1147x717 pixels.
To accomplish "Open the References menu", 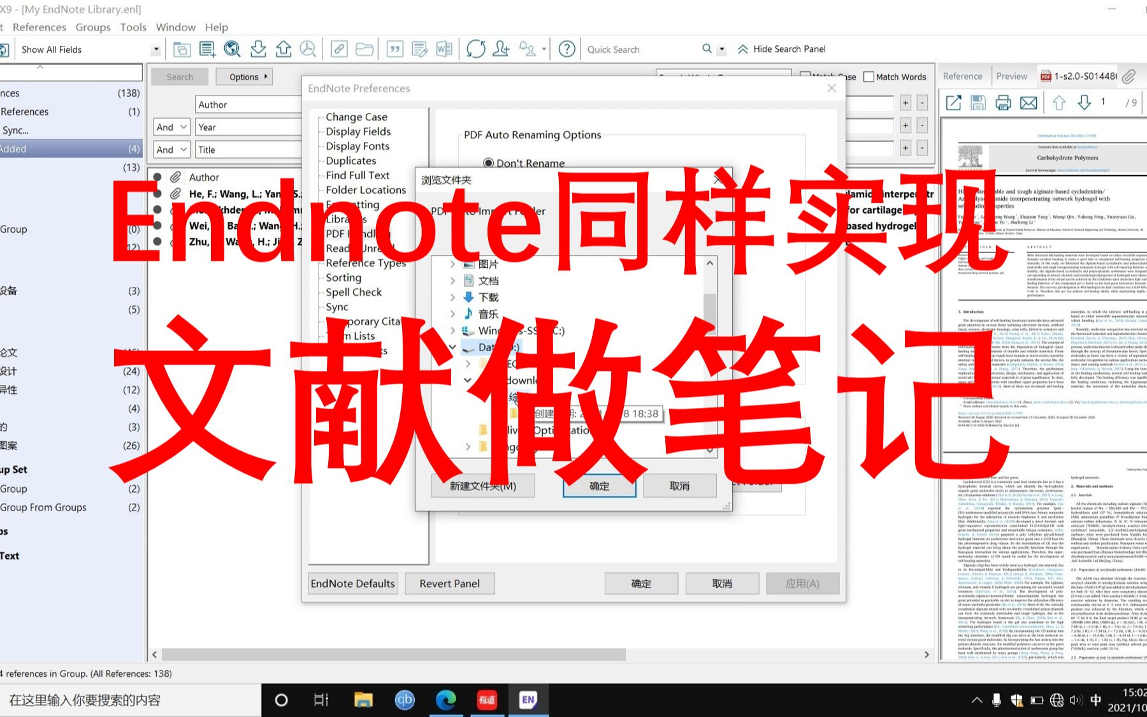I will click(39, 27).
